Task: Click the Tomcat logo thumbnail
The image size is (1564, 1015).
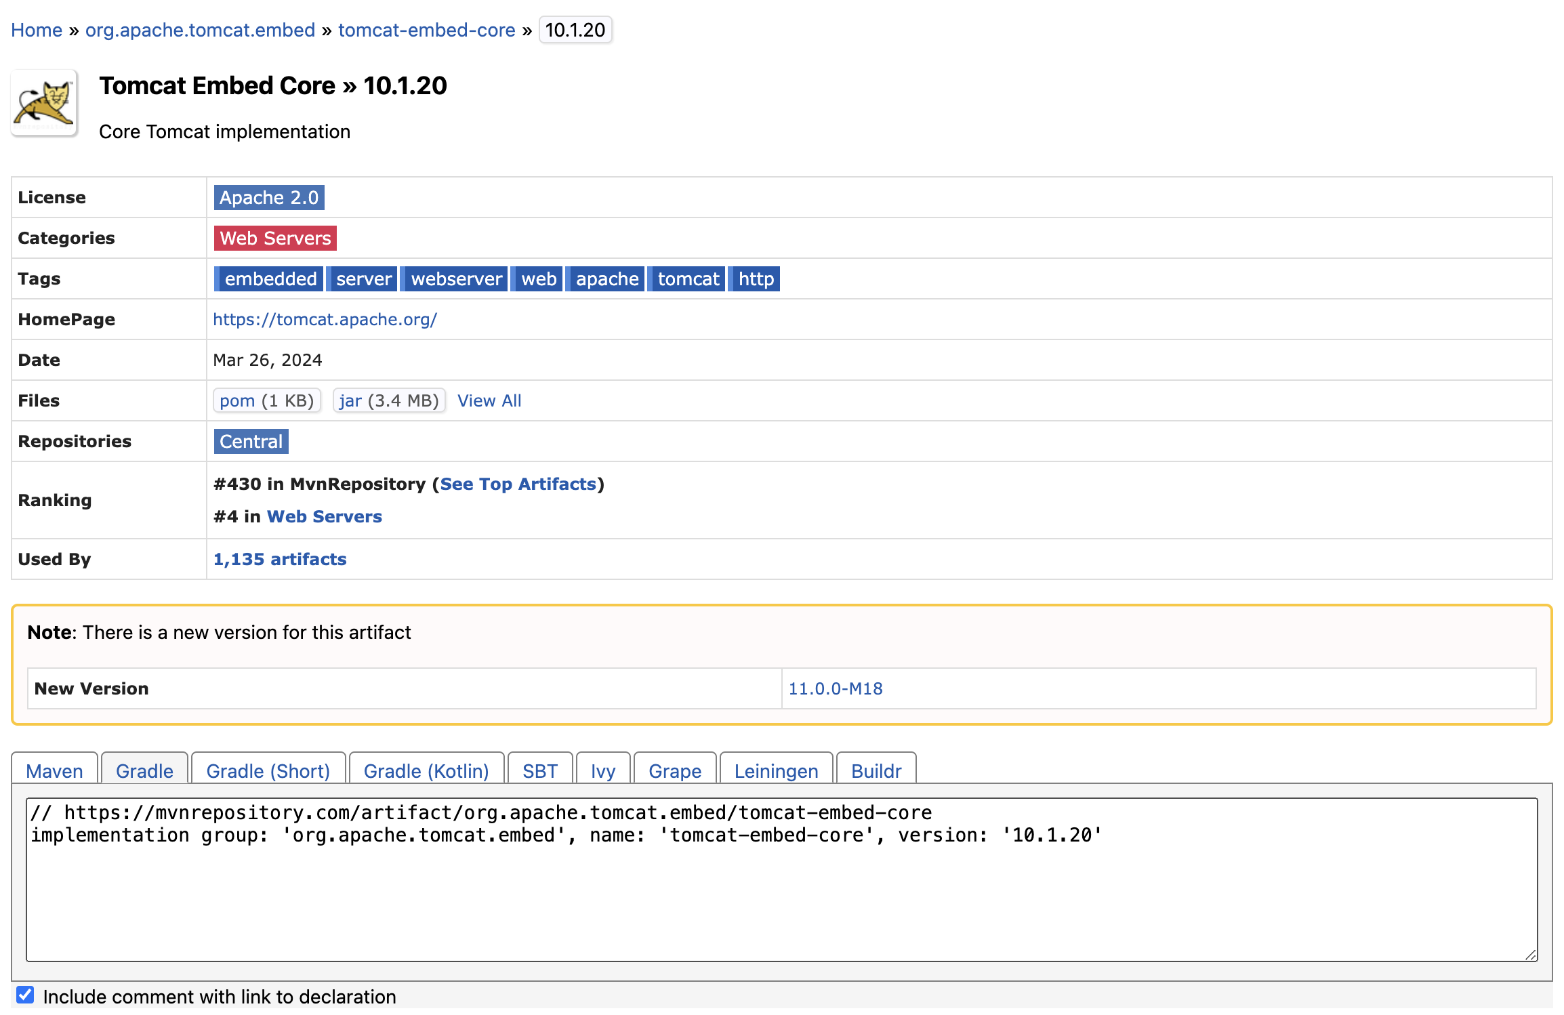Action: pos(44,103)
